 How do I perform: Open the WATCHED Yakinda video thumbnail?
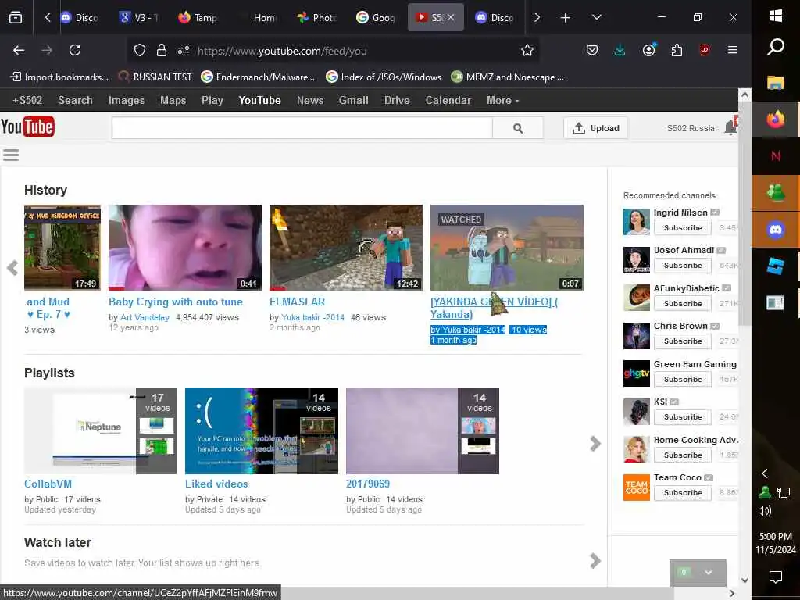tap(506, 248)
